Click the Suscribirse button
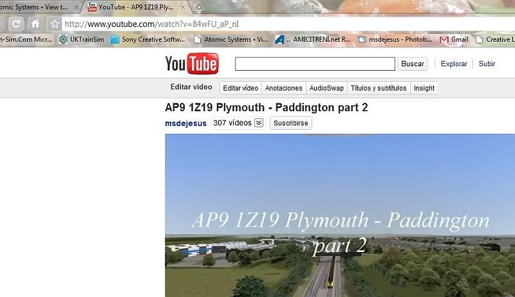Viewport: 515px width, 297px height. tap(291, 123)
